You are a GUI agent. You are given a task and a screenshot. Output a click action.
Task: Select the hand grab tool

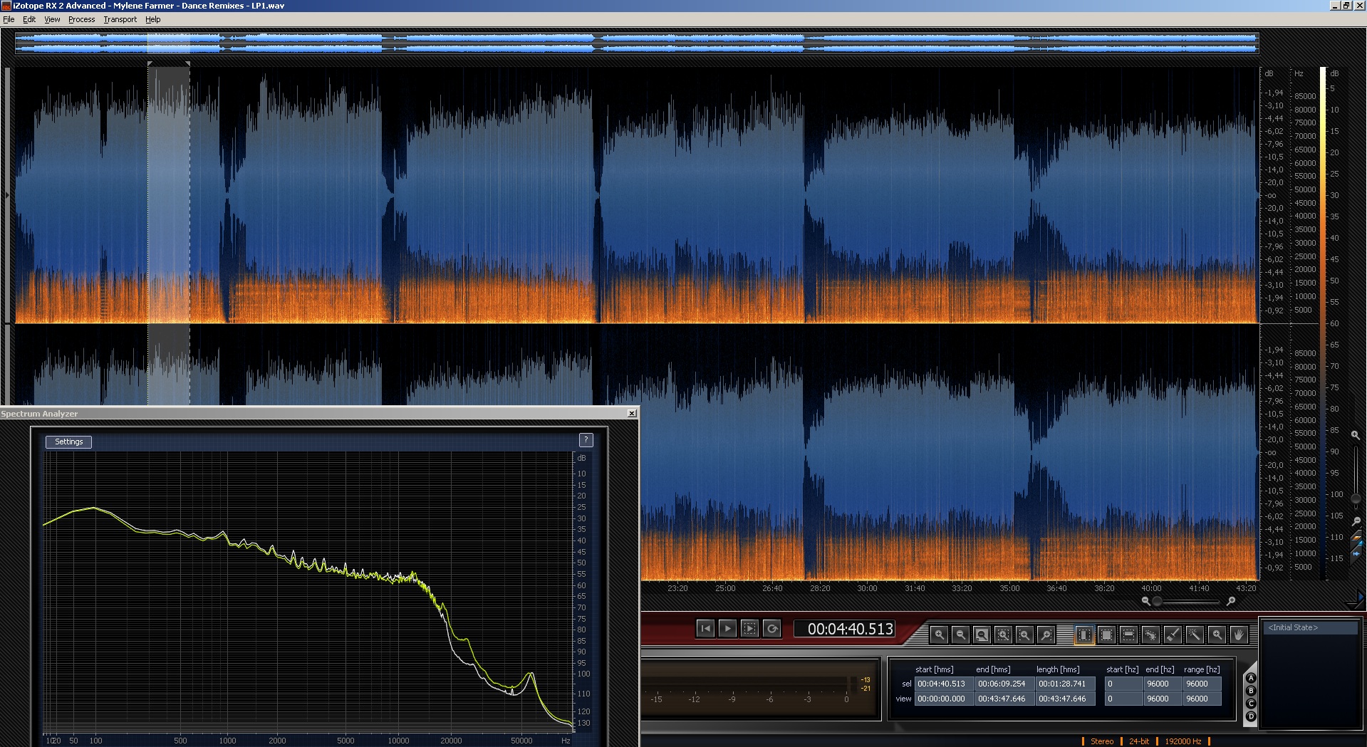(x=1239, y=634)
